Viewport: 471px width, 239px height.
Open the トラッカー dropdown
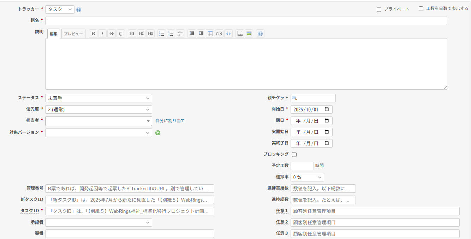tap(60, 9)
